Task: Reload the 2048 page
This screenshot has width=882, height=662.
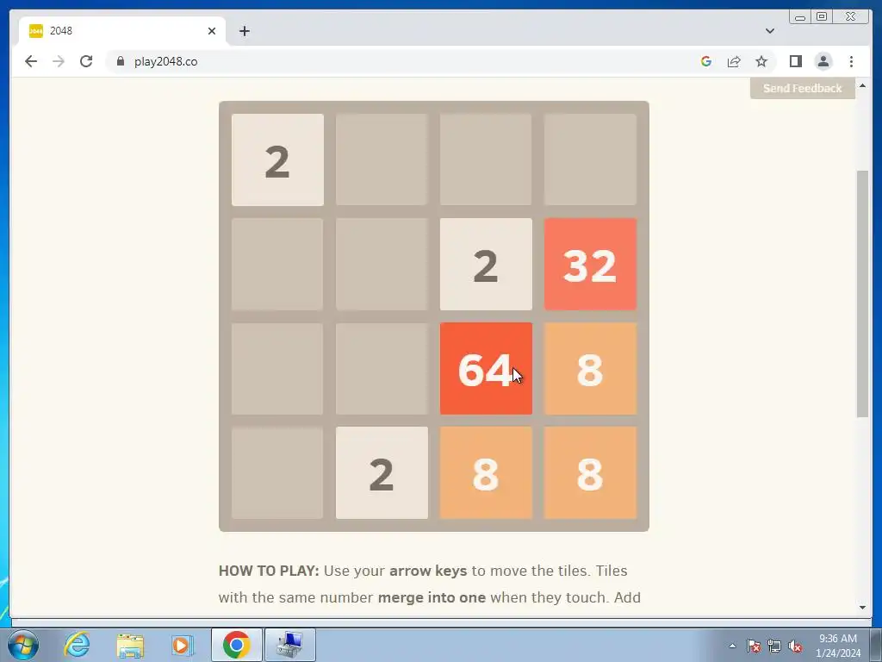Action: [x=86, y=61]
